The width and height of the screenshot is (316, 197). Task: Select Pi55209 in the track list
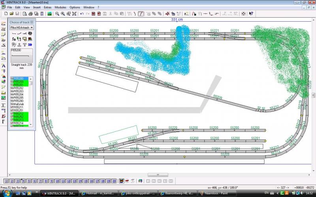(19, 82)
